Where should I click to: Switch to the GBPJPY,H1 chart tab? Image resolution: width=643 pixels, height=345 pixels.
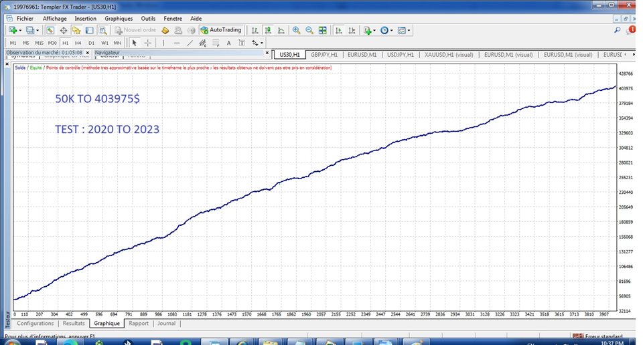coord(324,54)
